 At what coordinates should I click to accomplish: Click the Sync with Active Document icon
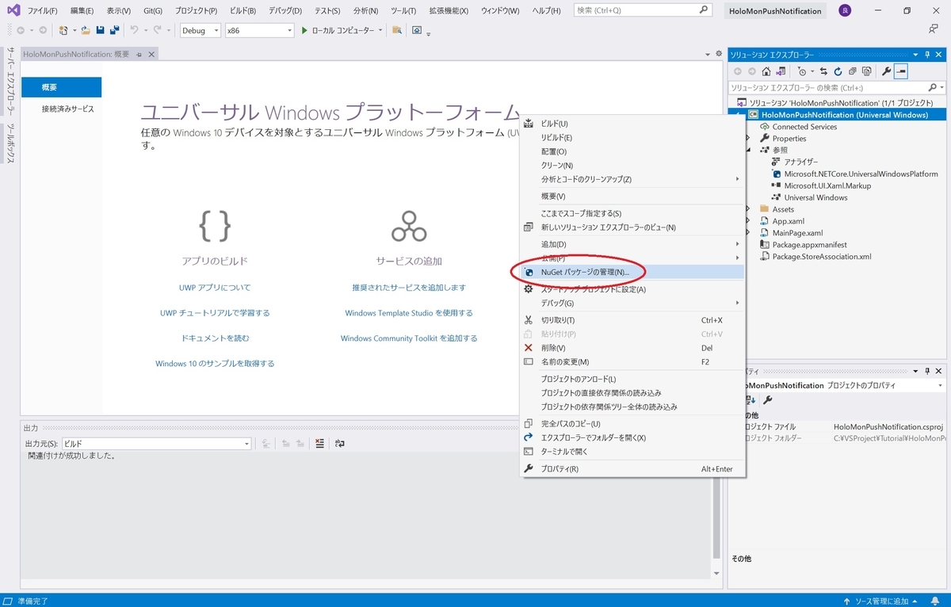click(823, 71)
